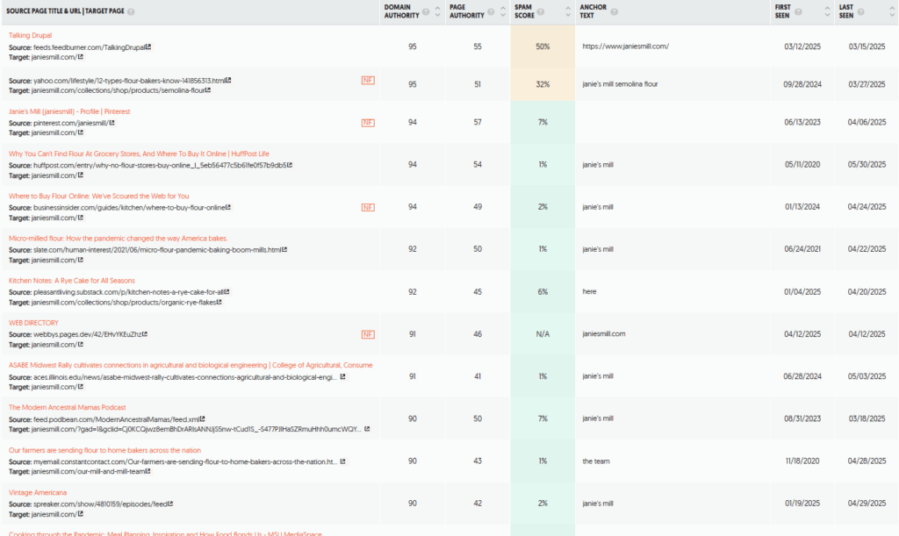Click the Last Seen help icon
The width and height of the screenshot is (899, 536).
coord(861,12)
